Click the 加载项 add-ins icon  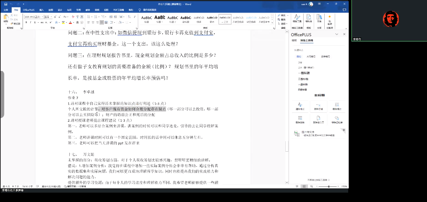330,19
